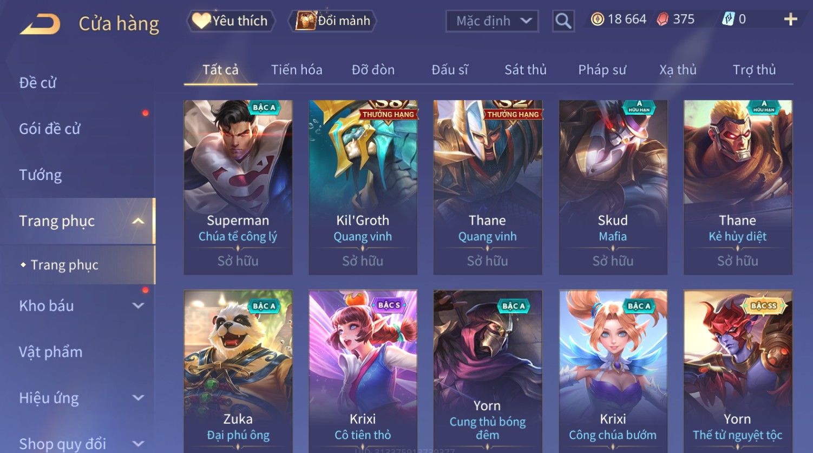This screenshot has width=813, height=453.
Task: Click the gold coin currency icon
Action: tap(598, 19)
